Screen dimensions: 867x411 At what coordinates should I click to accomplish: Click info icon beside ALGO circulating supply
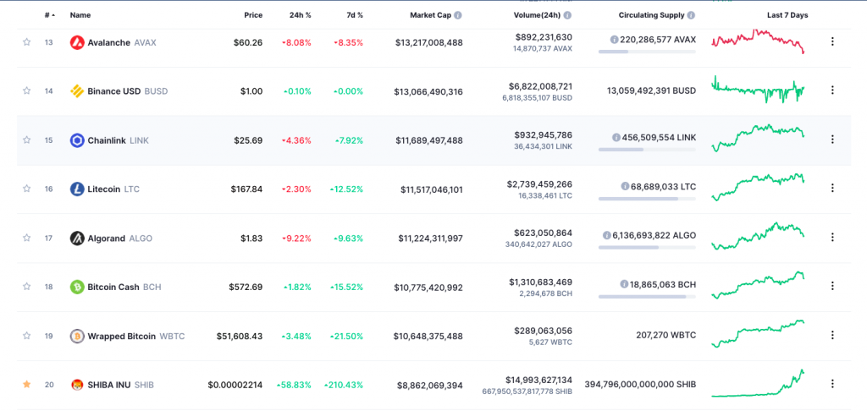tap(606, 235)
